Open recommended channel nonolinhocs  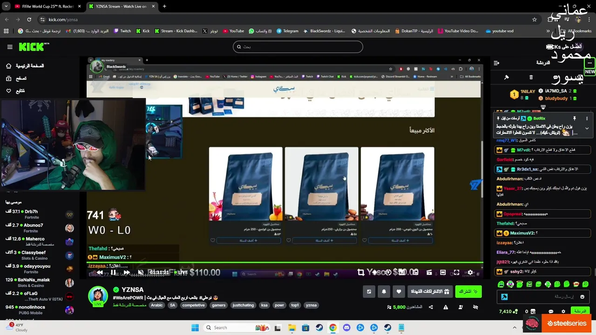click(40, 310)
